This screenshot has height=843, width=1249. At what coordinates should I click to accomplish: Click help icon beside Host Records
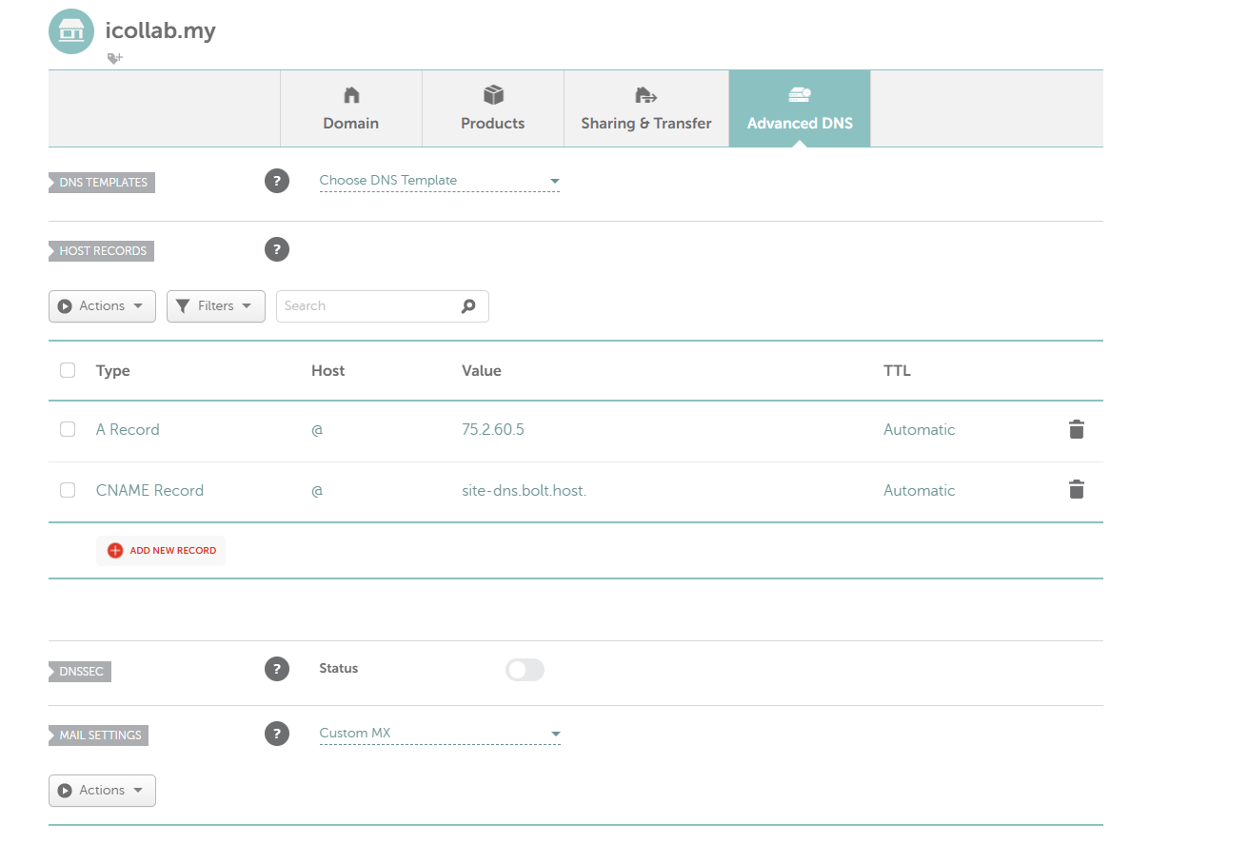(x=276, y=250)
